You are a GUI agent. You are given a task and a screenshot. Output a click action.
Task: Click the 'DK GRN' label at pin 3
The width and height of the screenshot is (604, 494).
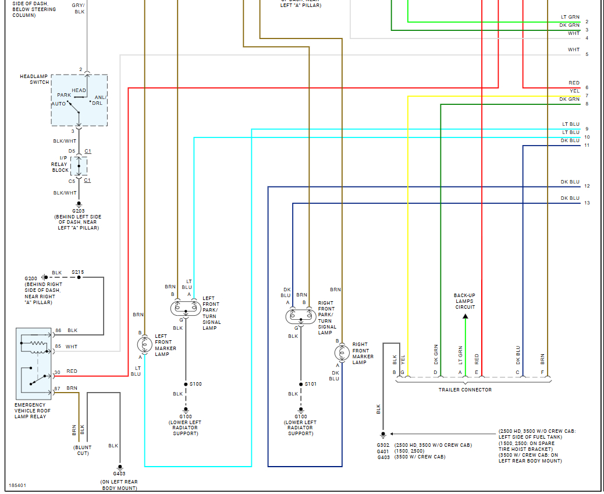click(569, 25)
